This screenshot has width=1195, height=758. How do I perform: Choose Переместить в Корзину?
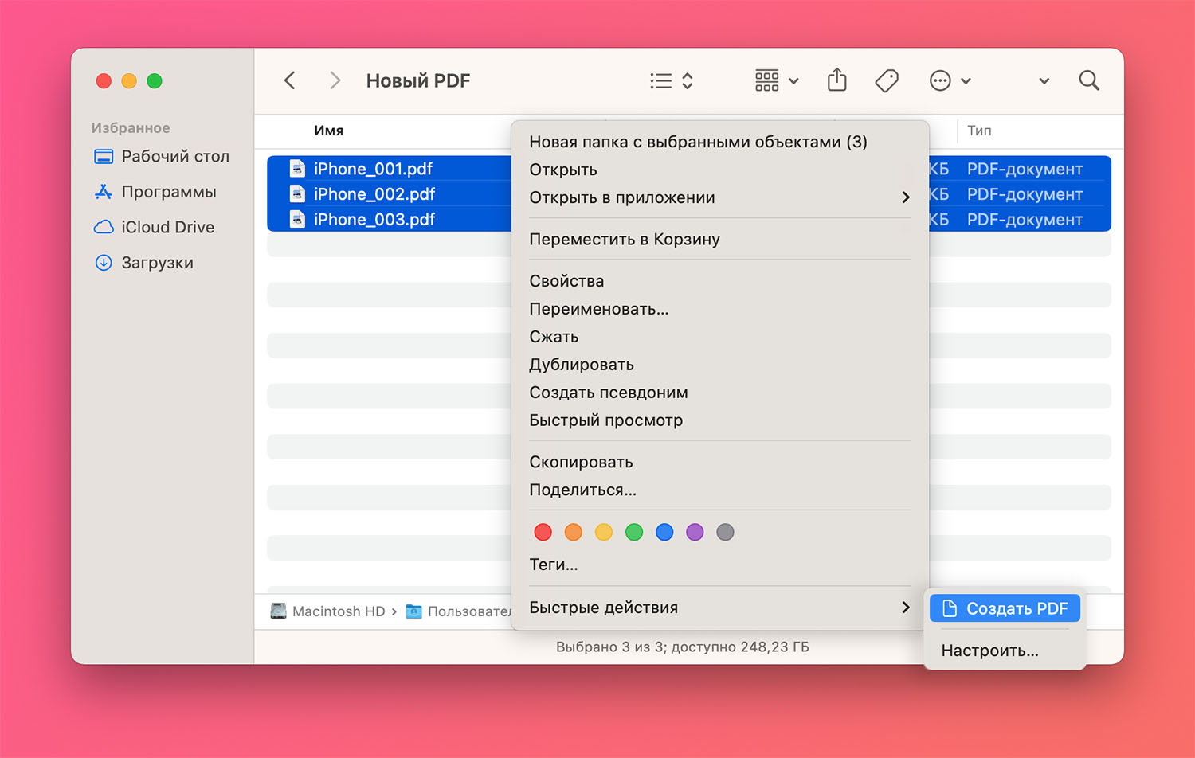pos(625,240)
